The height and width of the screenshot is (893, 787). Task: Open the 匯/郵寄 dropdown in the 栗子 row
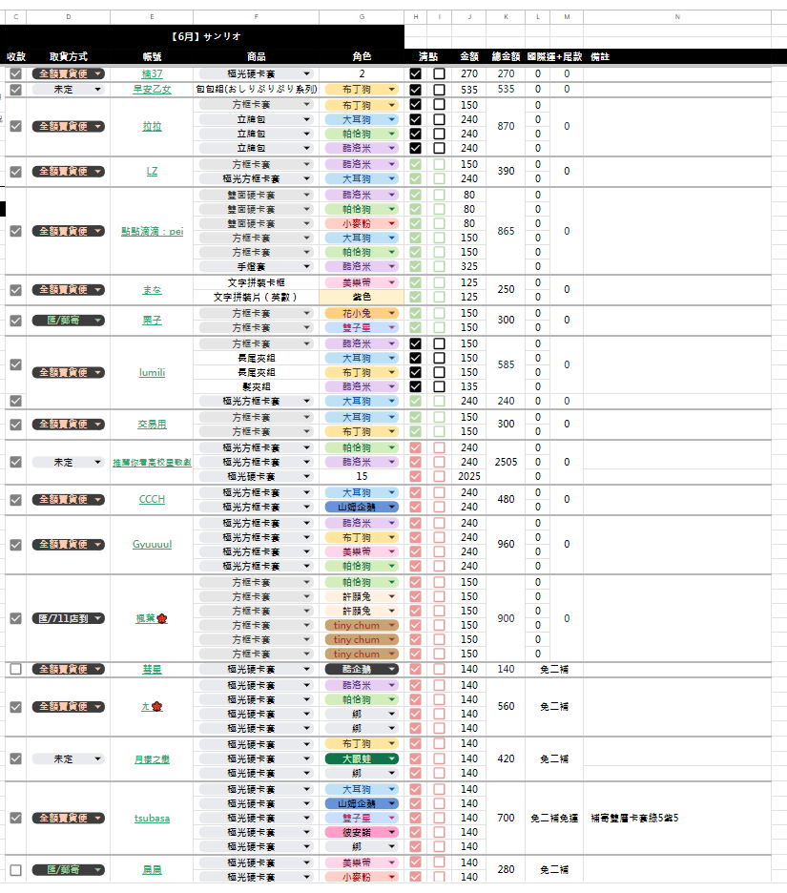[x=69, y=321]
